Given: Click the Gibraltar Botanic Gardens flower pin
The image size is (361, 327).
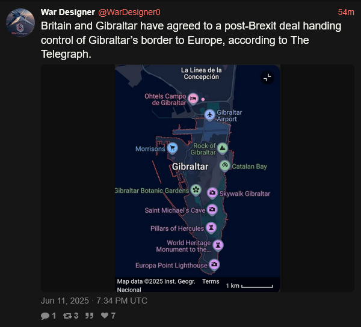Looking at the screenshot, I should pos(196,190).
